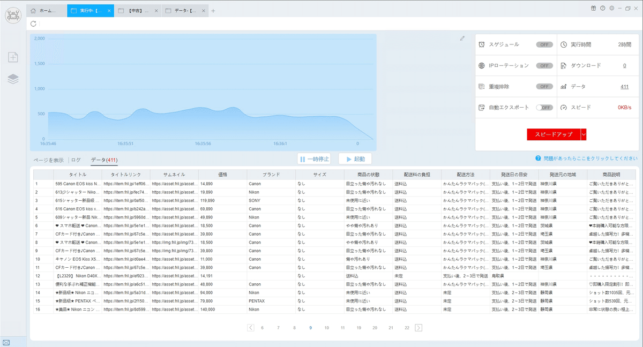The image size is (643, 347).
Task: Open the データ- tab at the top
Action: tap(185, 11)
